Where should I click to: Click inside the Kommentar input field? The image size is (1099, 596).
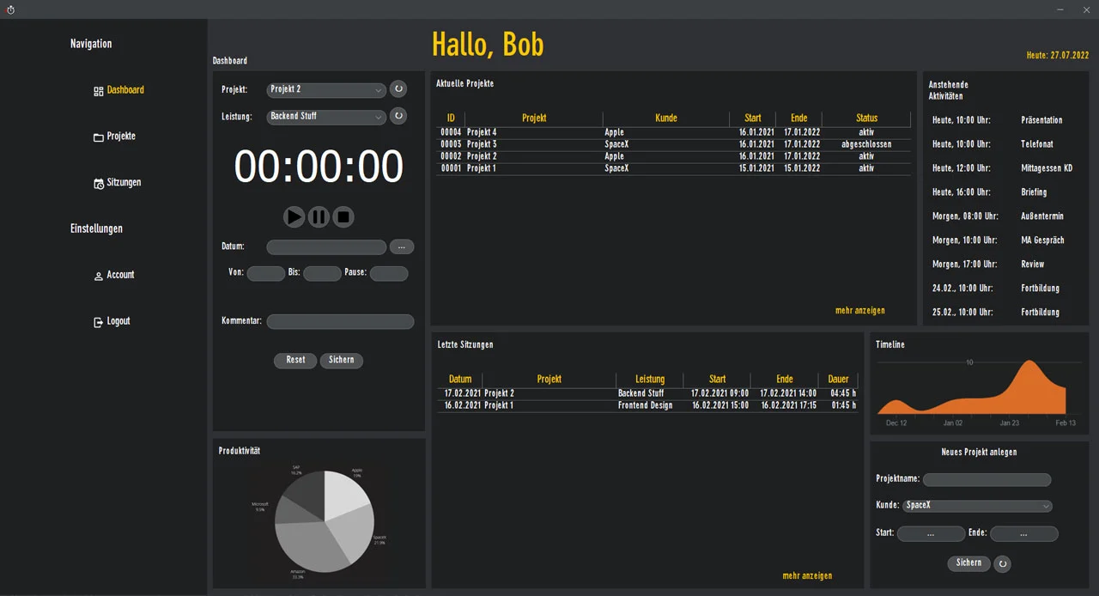[340, 320]
